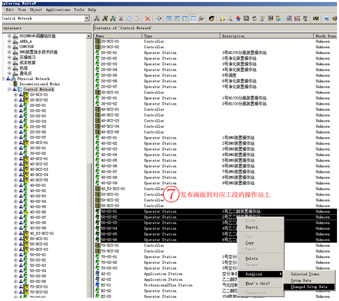Click Selected Items in Download submenu
339x301 pixels.
(305, 274)
